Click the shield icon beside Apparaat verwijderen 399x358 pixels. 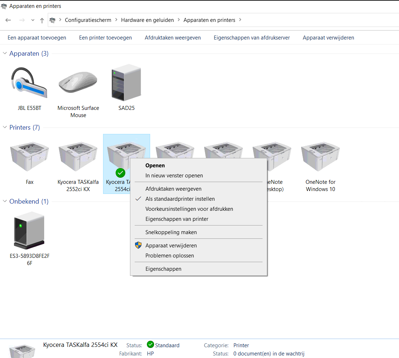tap(138, 245)
